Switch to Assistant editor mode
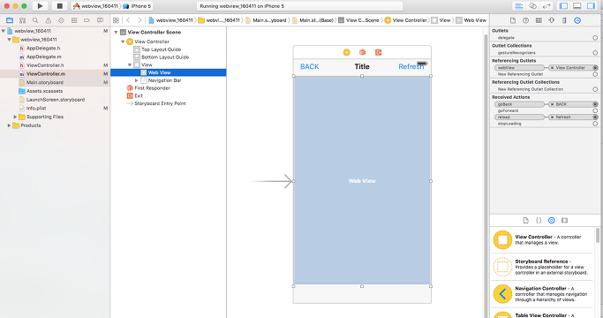 533,6
